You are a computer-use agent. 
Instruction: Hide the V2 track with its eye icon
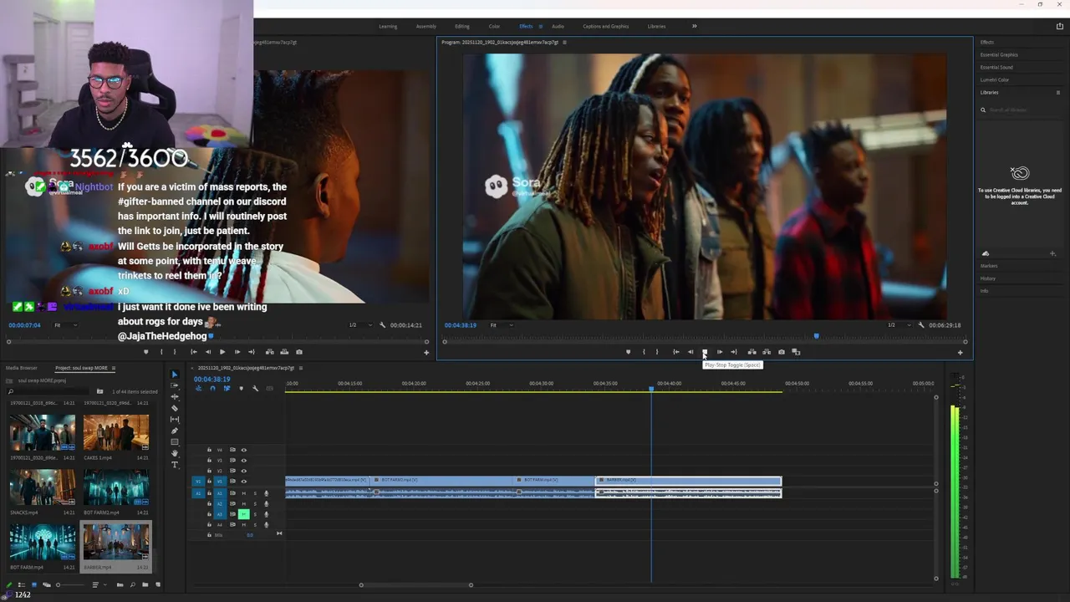tap(244, 471)
